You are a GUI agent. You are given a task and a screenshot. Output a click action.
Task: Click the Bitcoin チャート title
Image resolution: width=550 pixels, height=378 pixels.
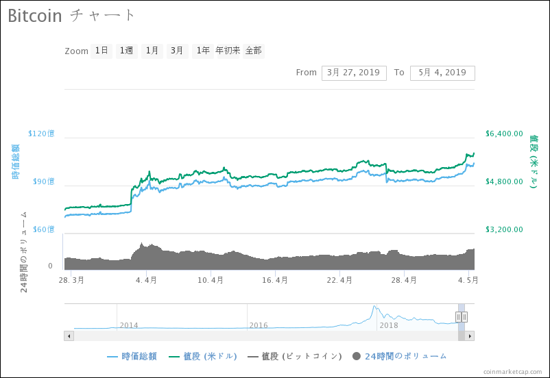[71, 16]
